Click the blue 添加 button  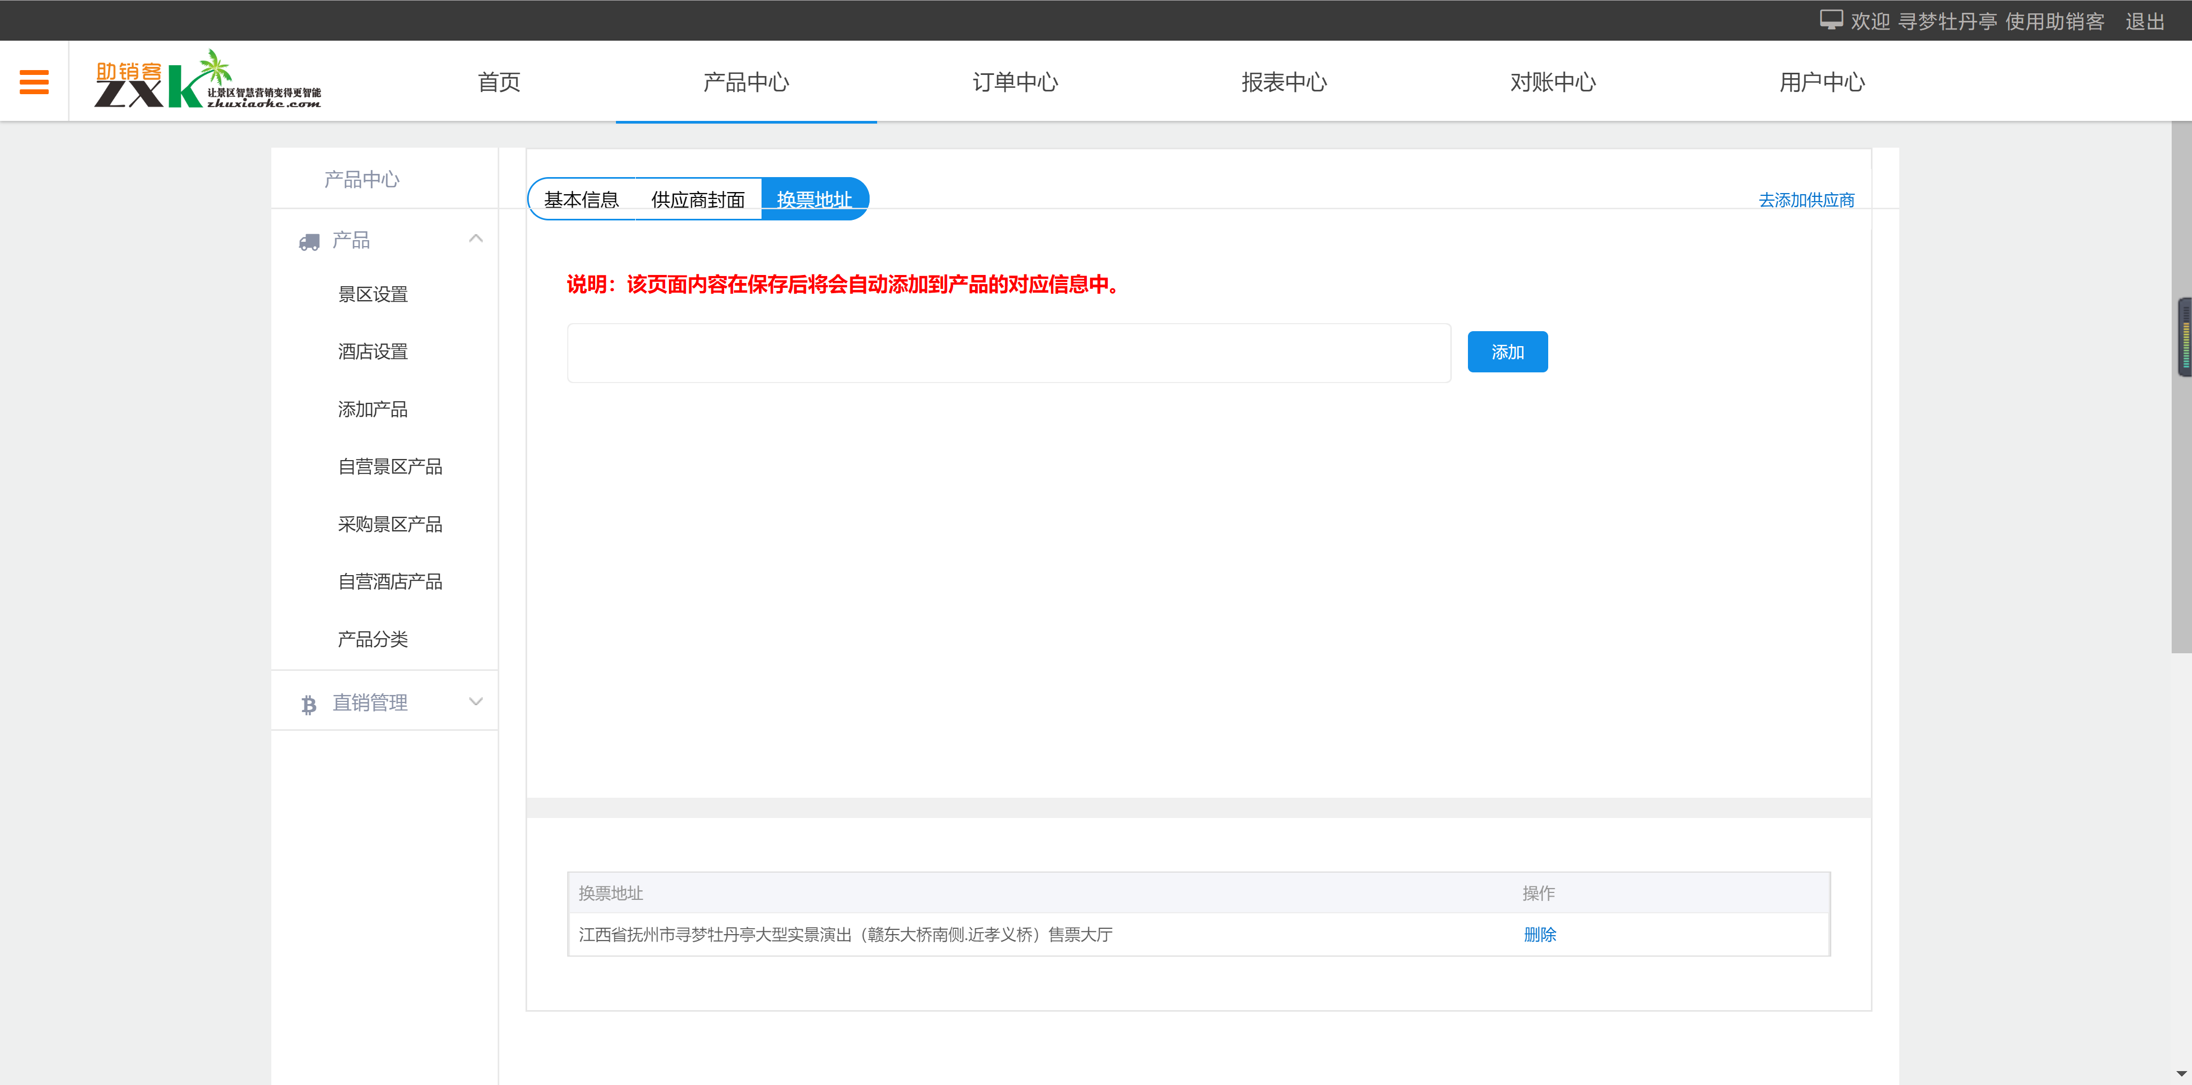pos(1507,350)
